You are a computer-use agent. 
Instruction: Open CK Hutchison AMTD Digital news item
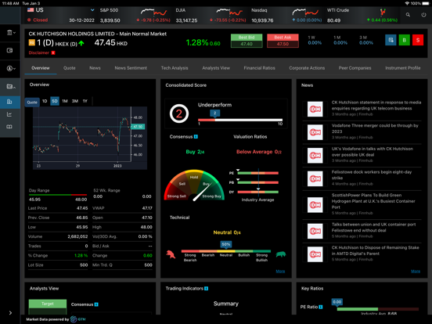[x=362, y=254]
